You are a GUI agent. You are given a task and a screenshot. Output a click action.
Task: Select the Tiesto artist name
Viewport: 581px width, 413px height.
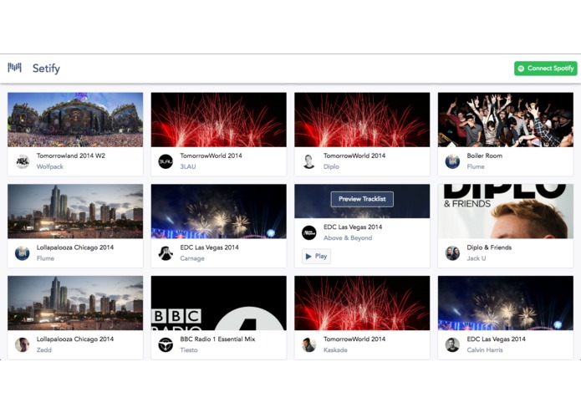click(189, 350)
